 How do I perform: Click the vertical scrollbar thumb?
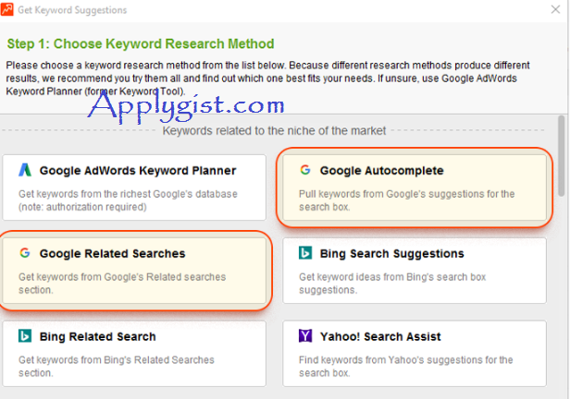tap(562, 156)
